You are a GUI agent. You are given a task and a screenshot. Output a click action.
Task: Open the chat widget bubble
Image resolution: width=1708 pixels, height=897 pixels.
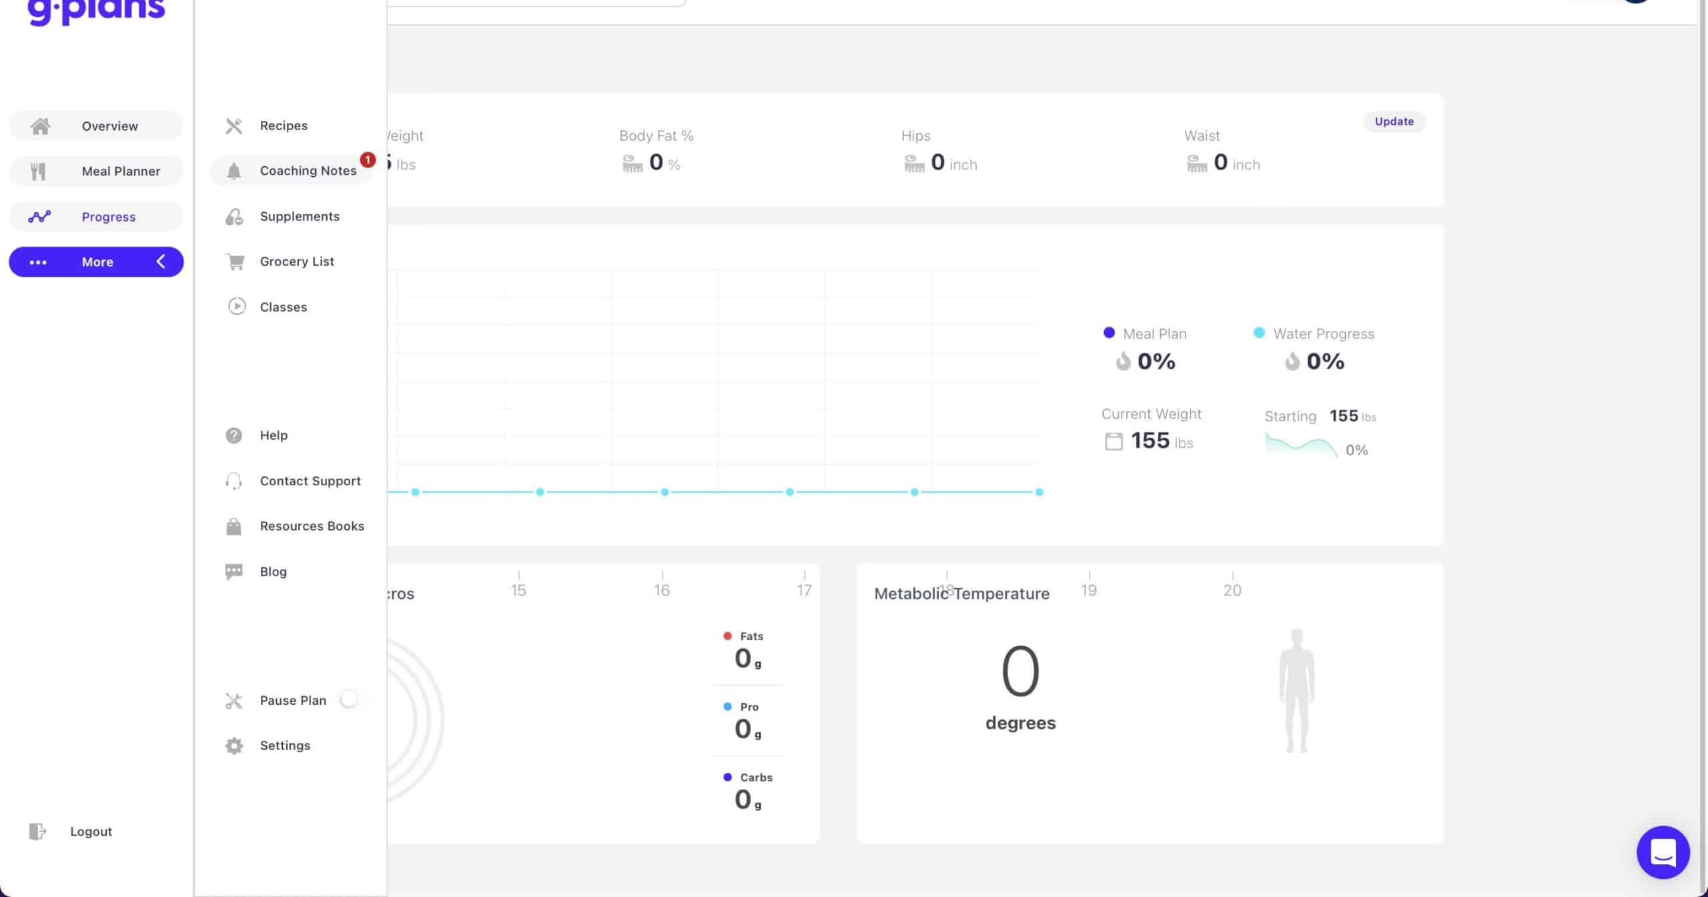point(1662,852)
